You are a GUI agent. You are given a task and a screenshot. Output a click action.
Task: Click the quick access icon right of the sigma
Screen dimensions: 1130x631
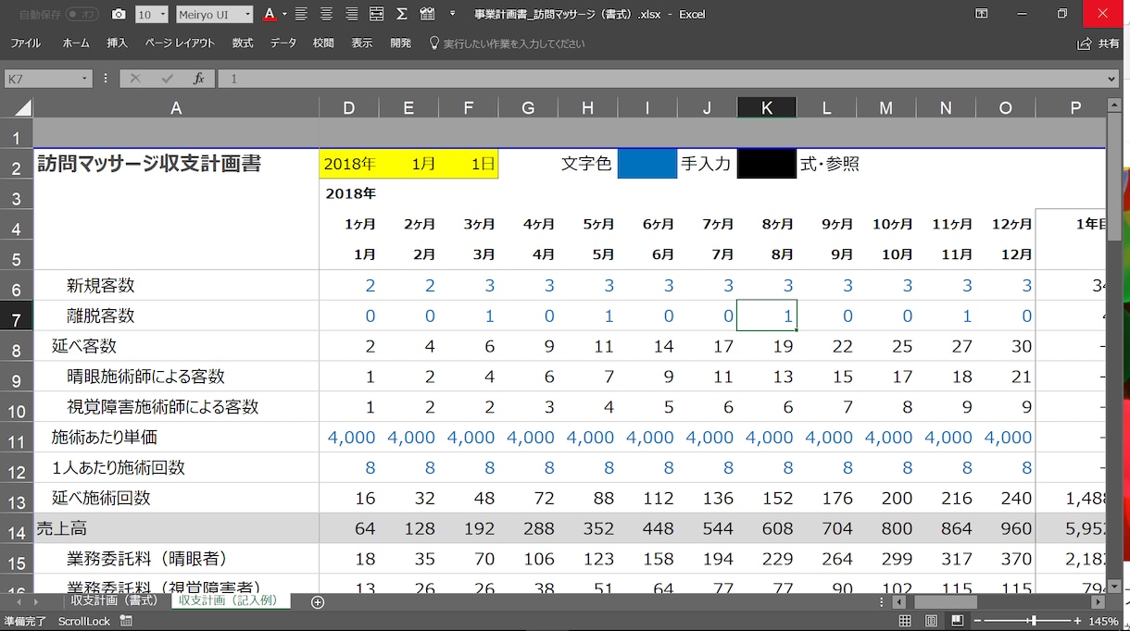[426, 15]
